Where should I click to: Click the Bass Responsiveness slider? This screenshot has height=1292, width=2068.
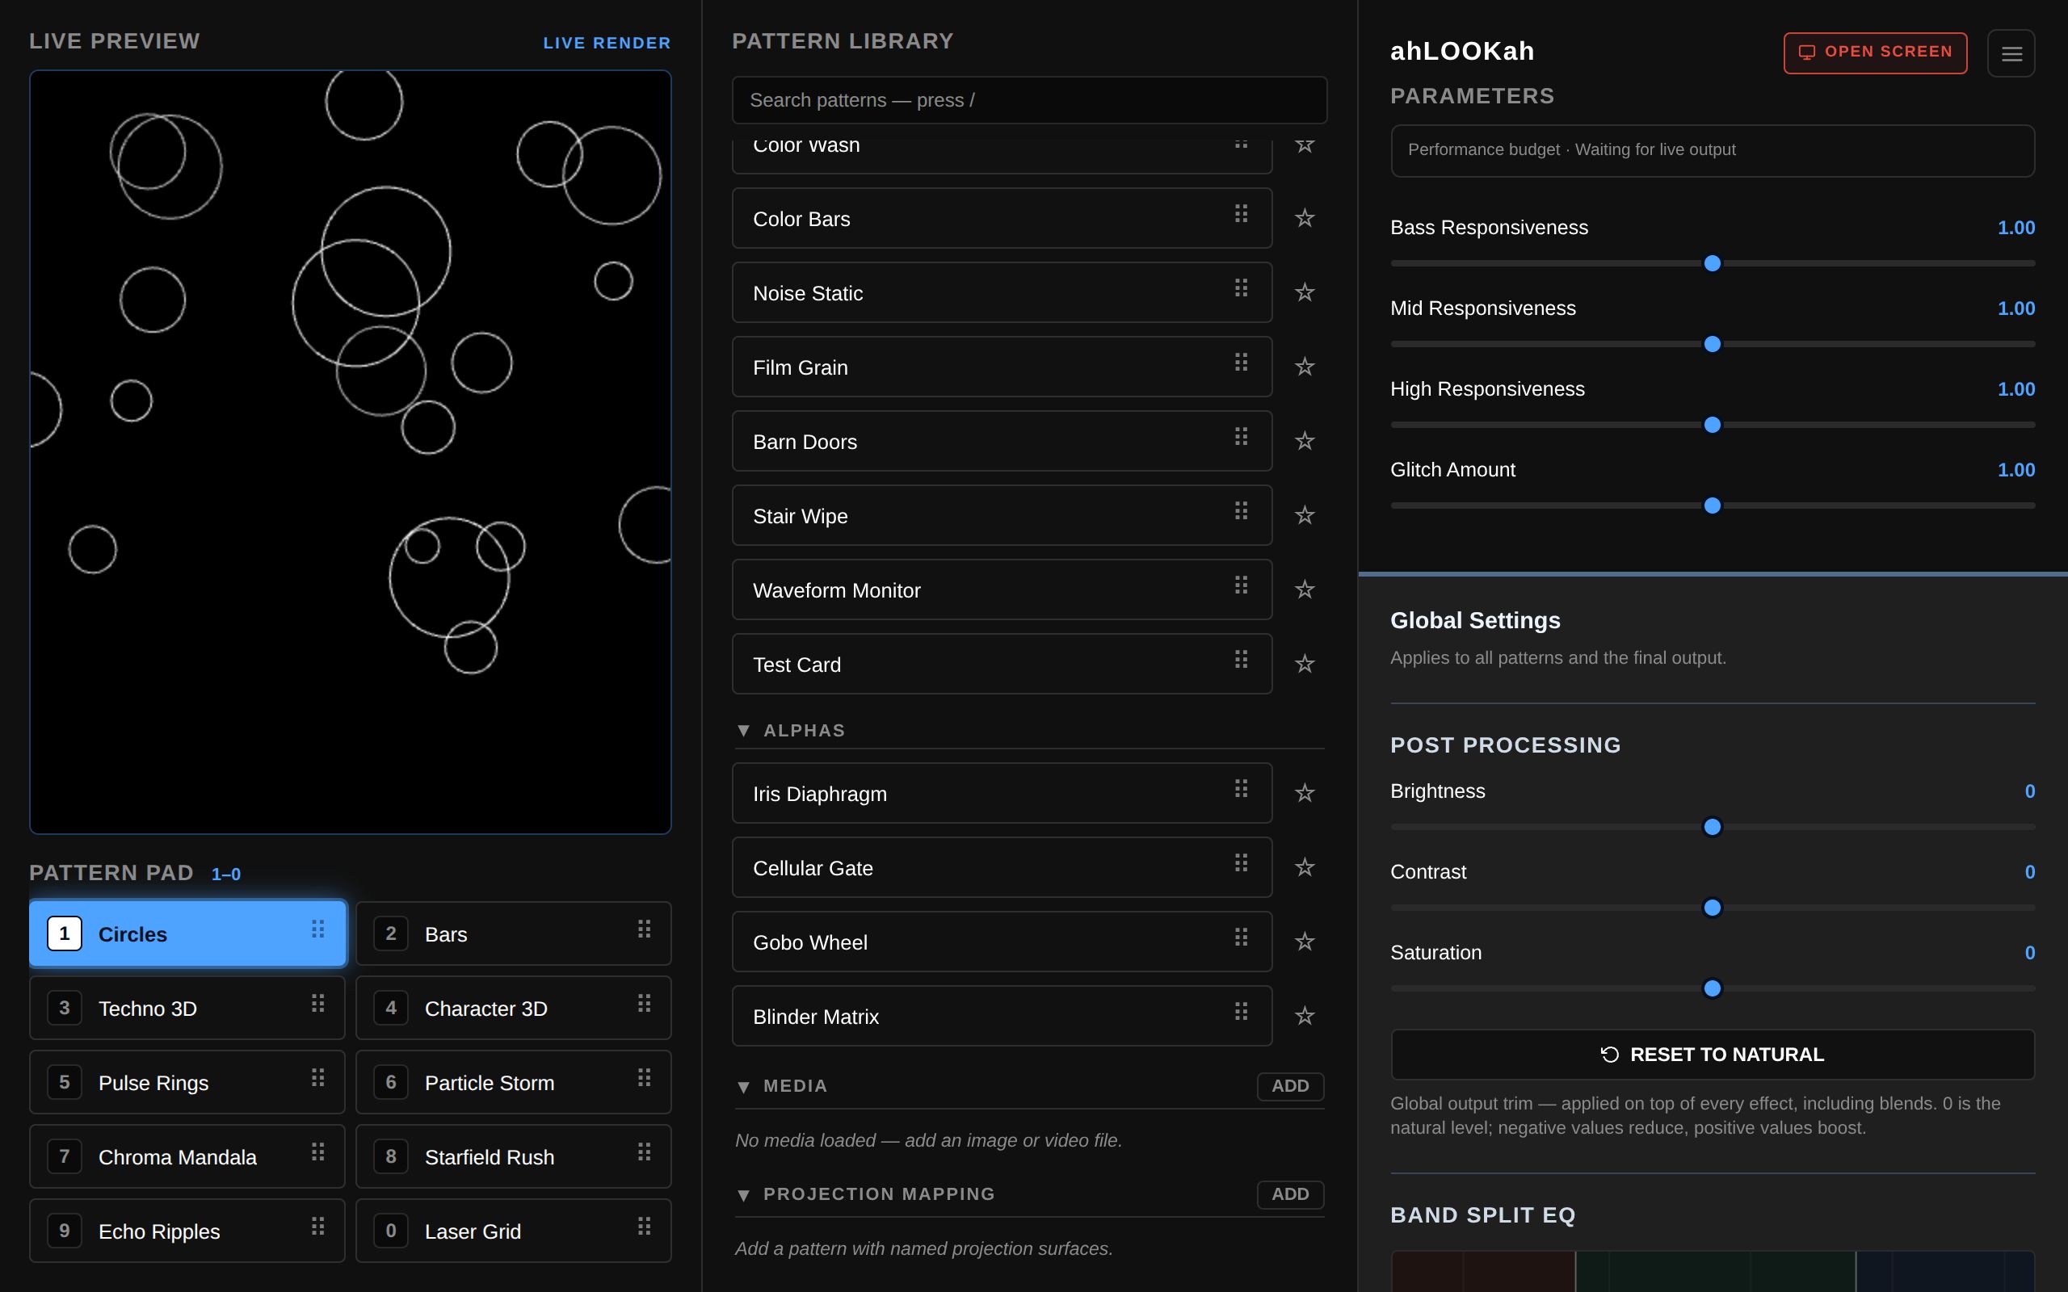tap(1713, 263)
